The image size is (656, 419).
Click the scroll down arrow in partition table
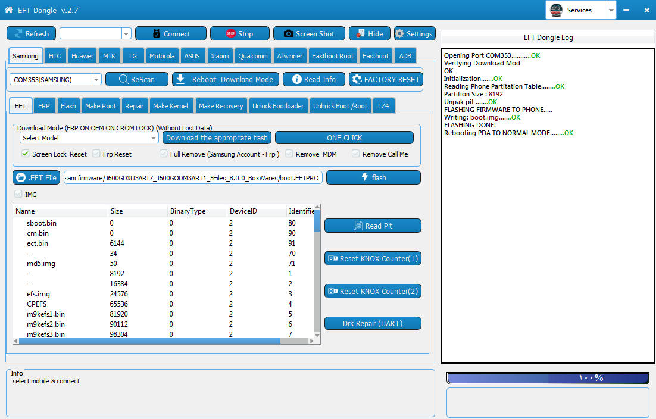[317, 334]
